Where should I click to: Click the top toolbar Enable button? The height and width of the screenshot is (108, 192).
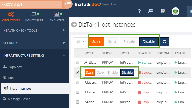tap(129, 42)
